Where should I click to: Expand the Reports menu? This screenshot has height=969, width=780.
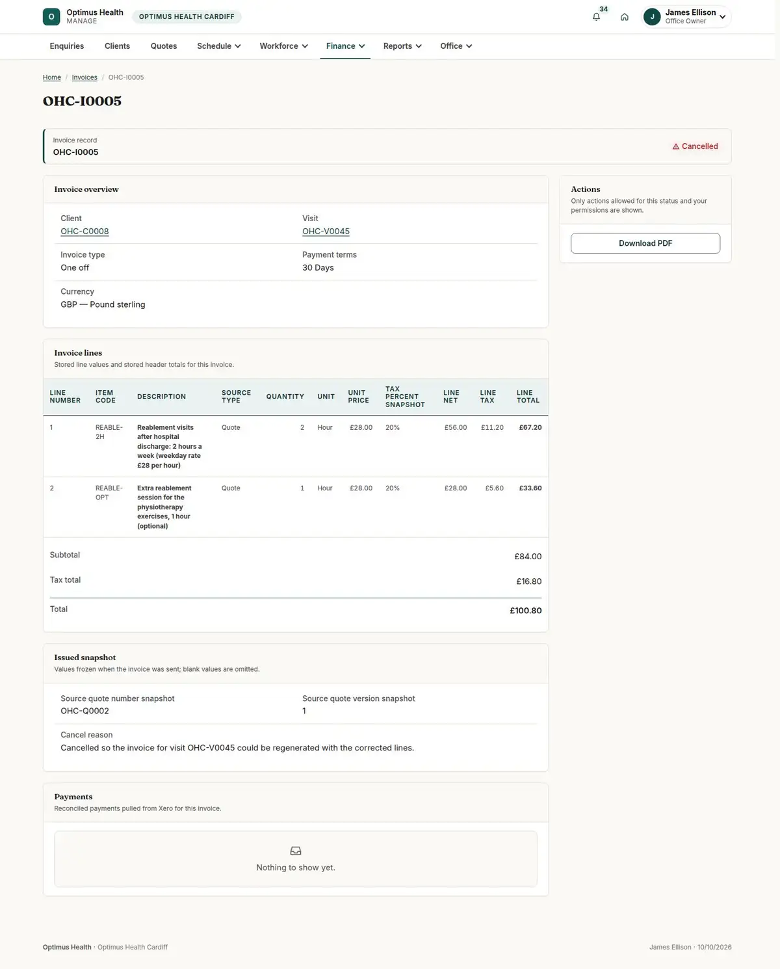pos(402,46)
